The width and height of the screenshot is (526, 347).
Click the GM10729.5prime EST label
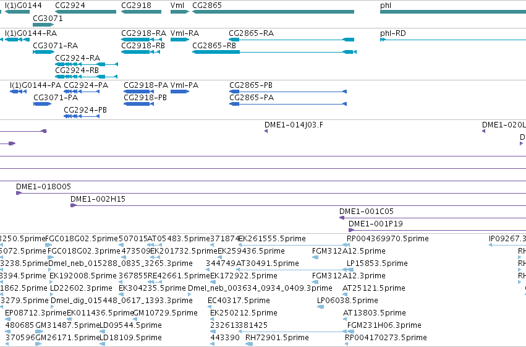(166, 313)
